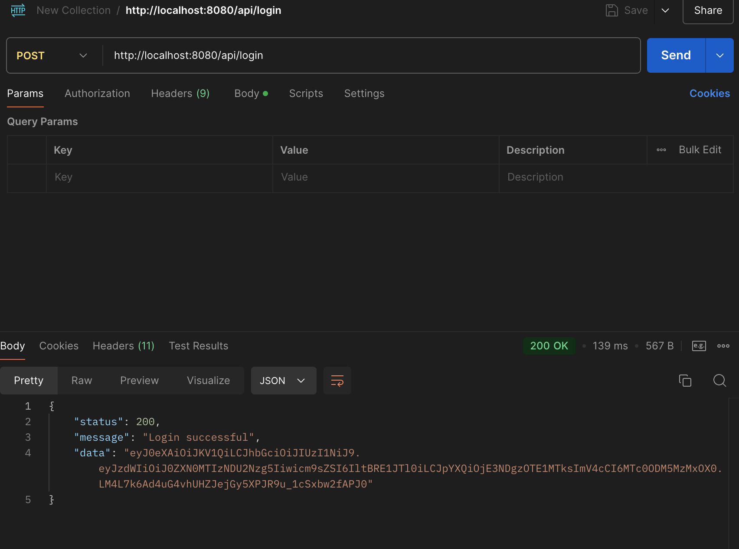Click the request URL input field
Screen dimensions: 739x549
point(371,55)
